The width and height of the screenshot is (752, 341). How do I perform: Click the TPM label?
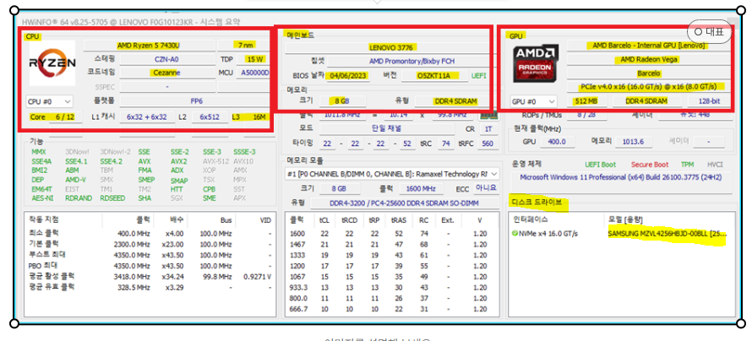point(687,165)
